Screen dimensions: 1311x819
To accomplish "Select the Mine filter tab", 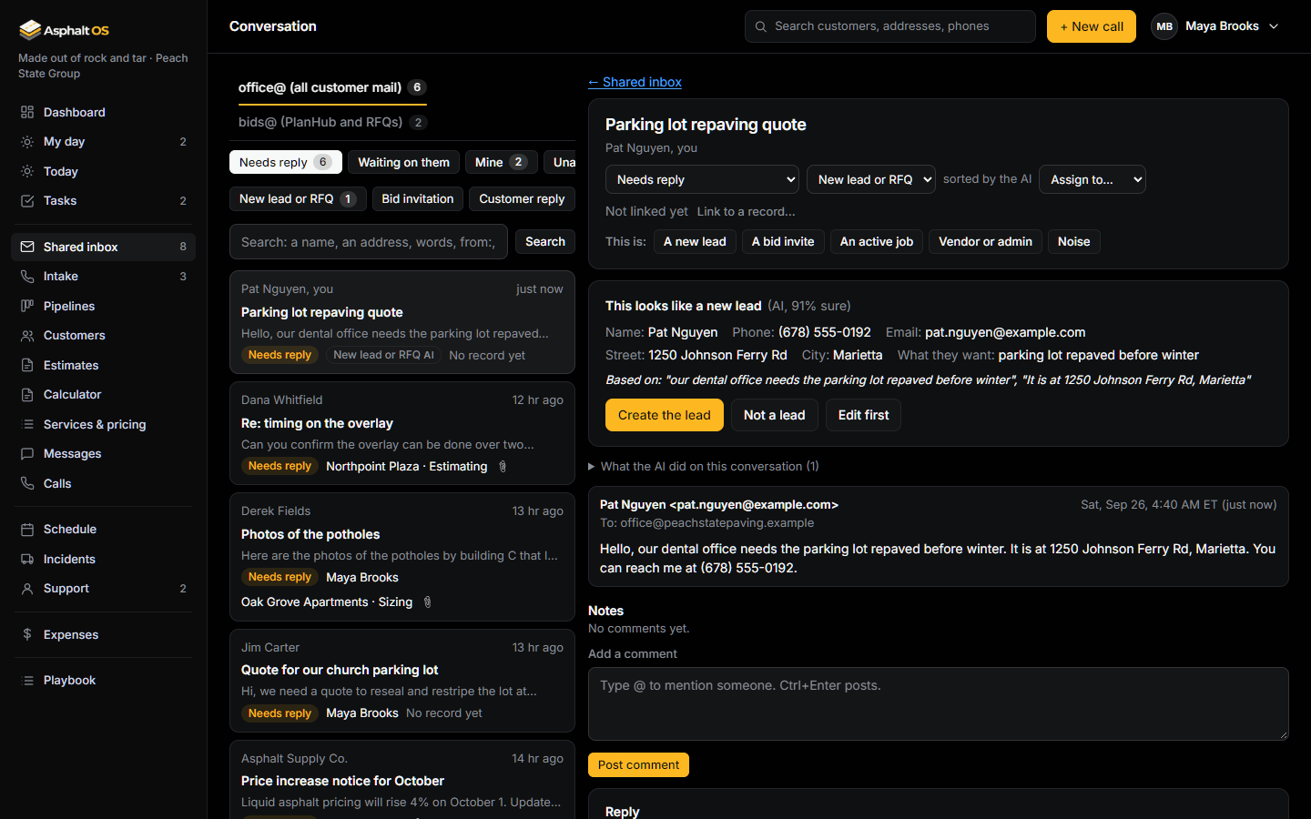I will (501, 162).
